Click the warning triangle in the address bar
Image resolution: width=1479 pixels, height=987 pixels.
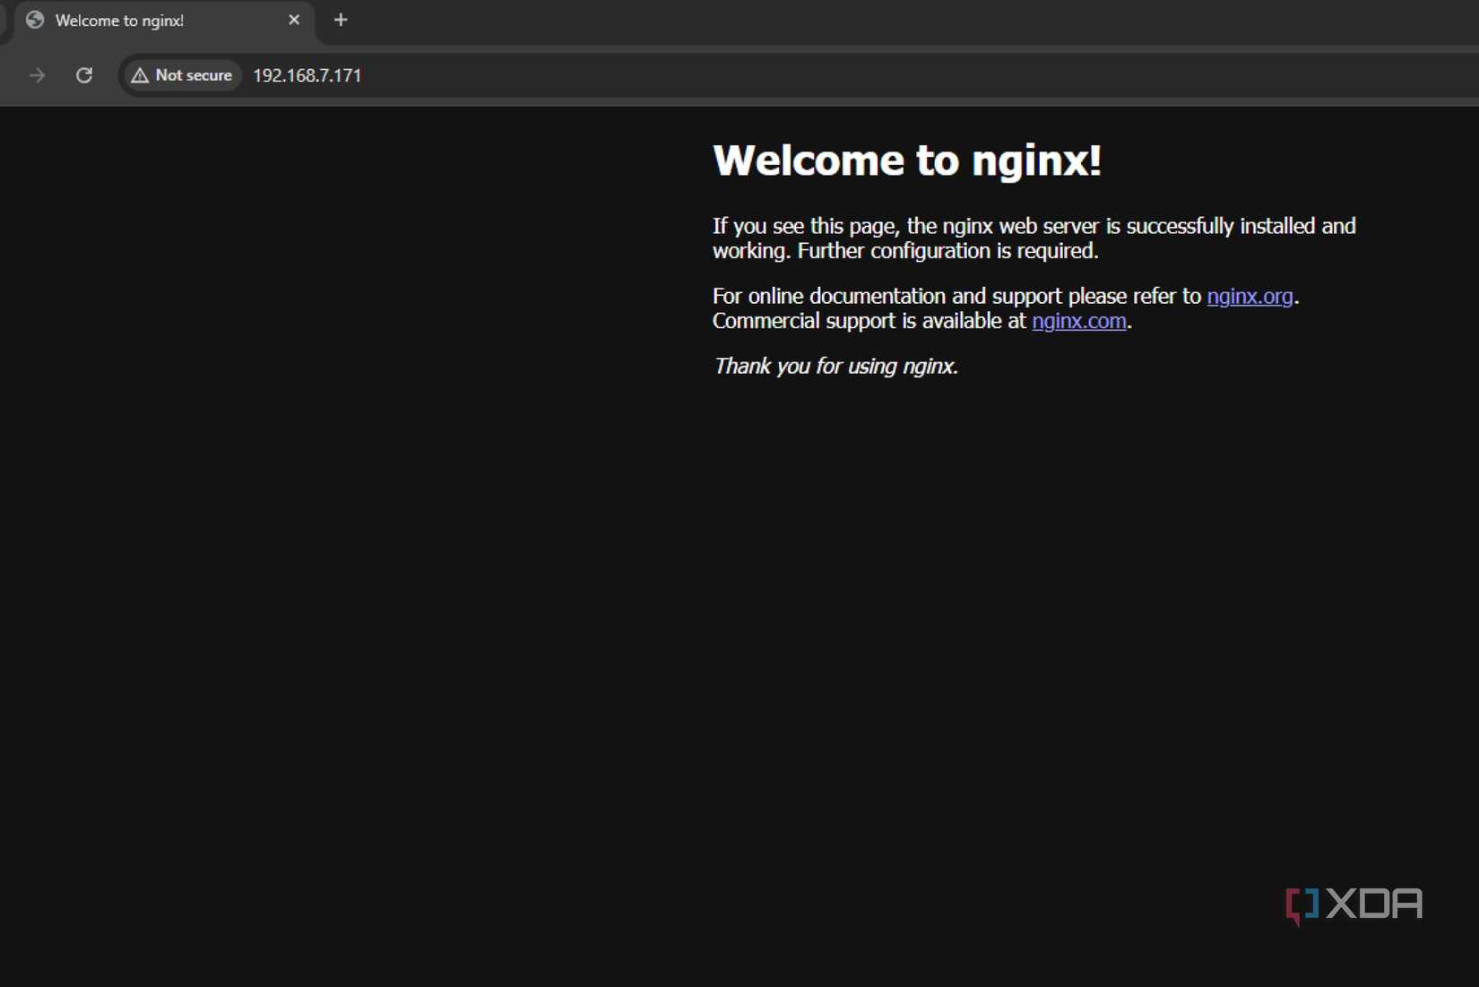(x=140, y=75)
